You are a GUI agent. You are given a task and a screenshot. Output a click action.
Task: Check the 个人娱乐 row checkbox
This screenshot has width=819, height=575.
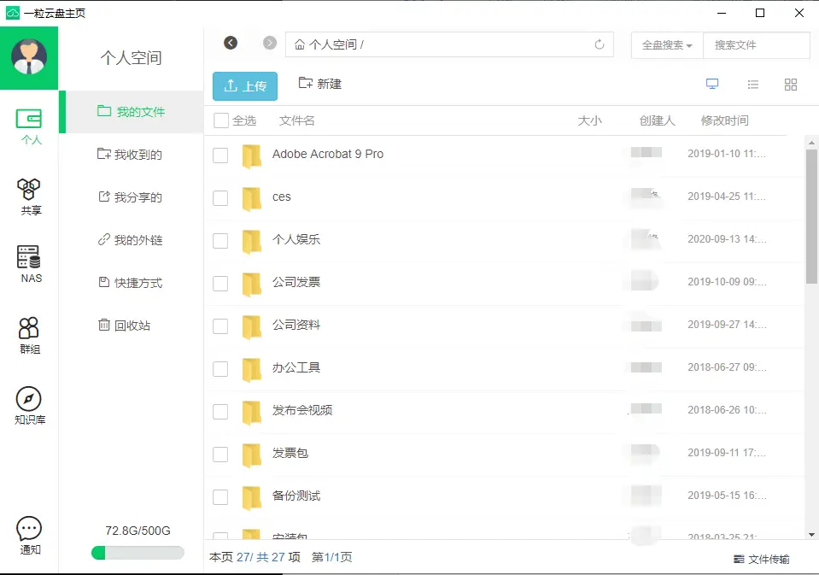pos(220,241)
